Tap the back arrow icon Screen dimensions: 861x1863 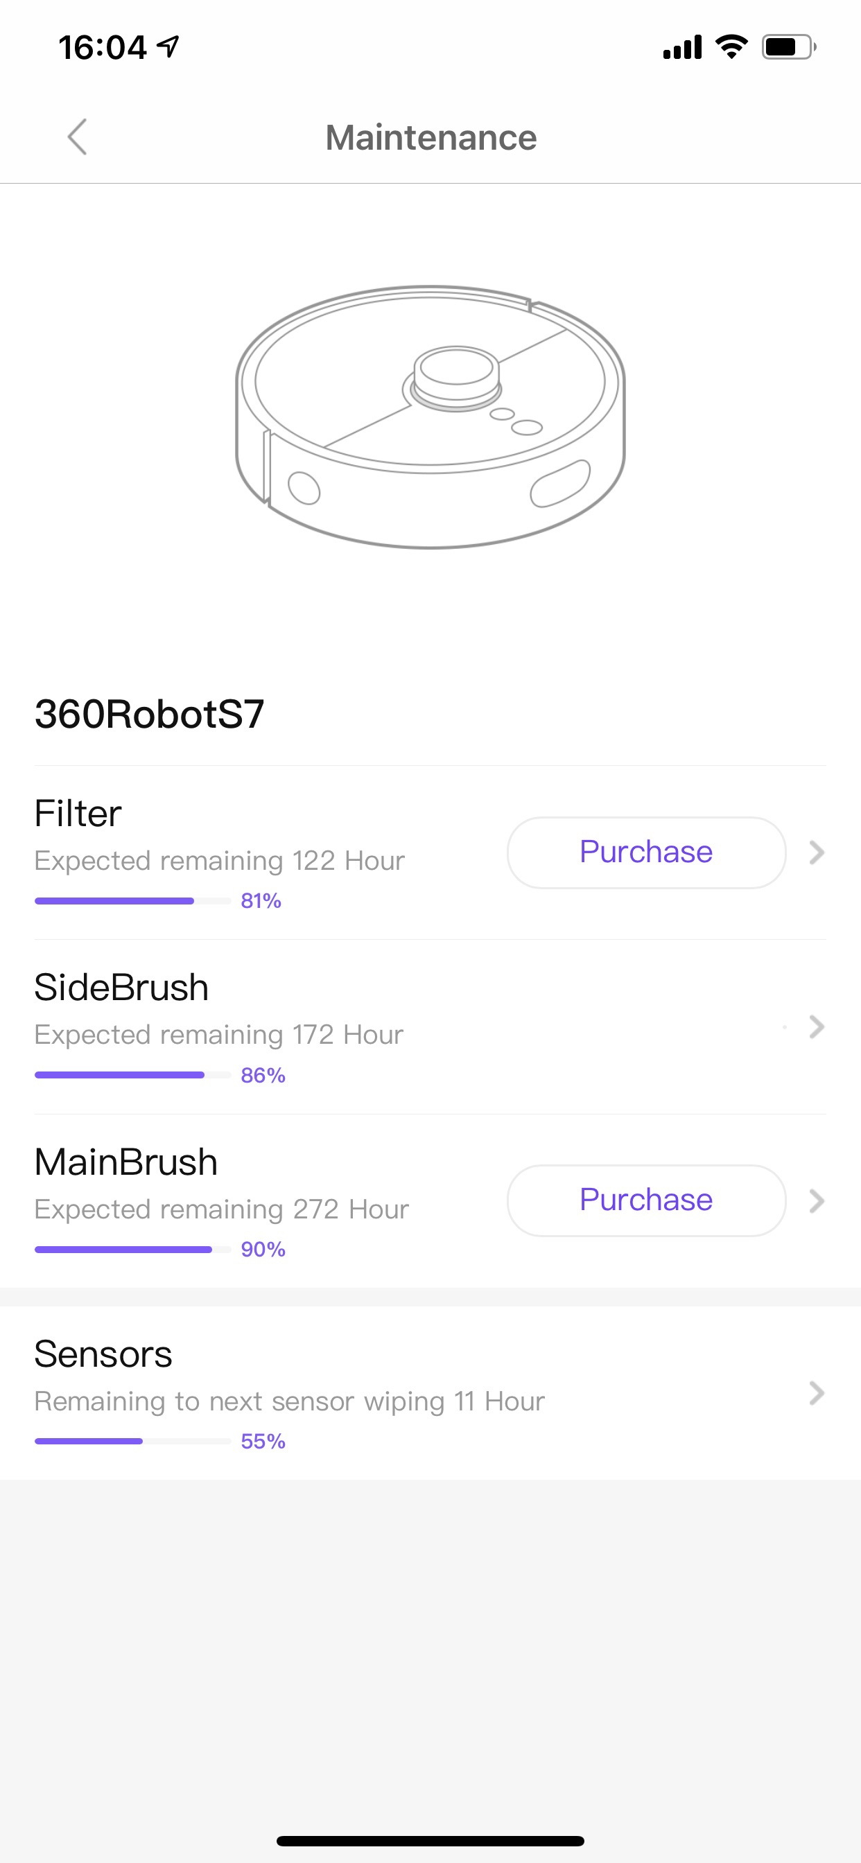click(78, 137)
